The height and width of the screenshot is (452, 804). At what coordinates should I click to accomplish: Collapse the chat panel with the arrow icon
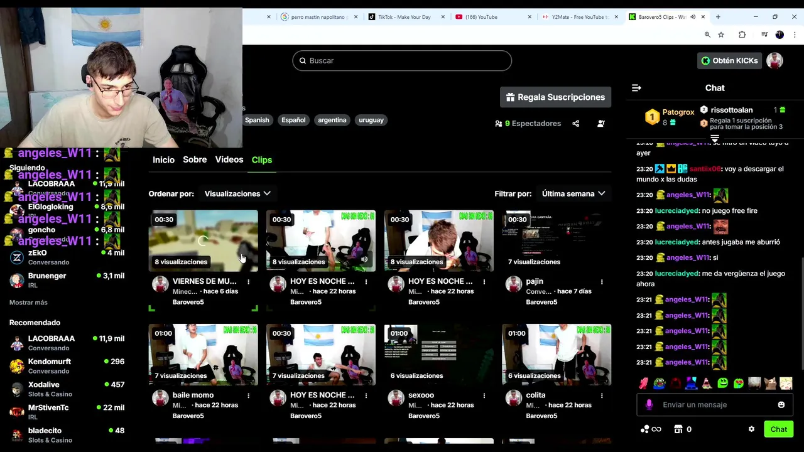tap(636, 88)
